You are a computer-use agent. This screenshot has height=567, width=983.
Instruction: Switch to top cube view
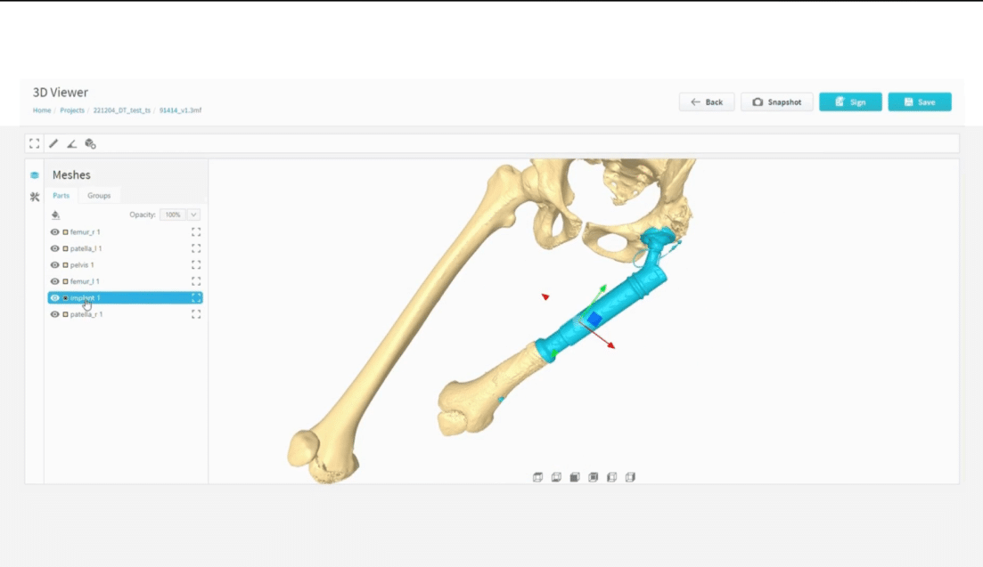click(x=538, y=477)
